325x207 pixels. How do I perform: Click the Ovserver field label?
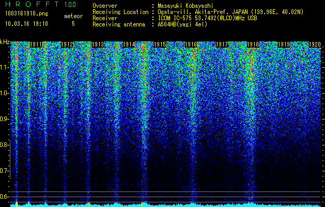coord(105,6)
